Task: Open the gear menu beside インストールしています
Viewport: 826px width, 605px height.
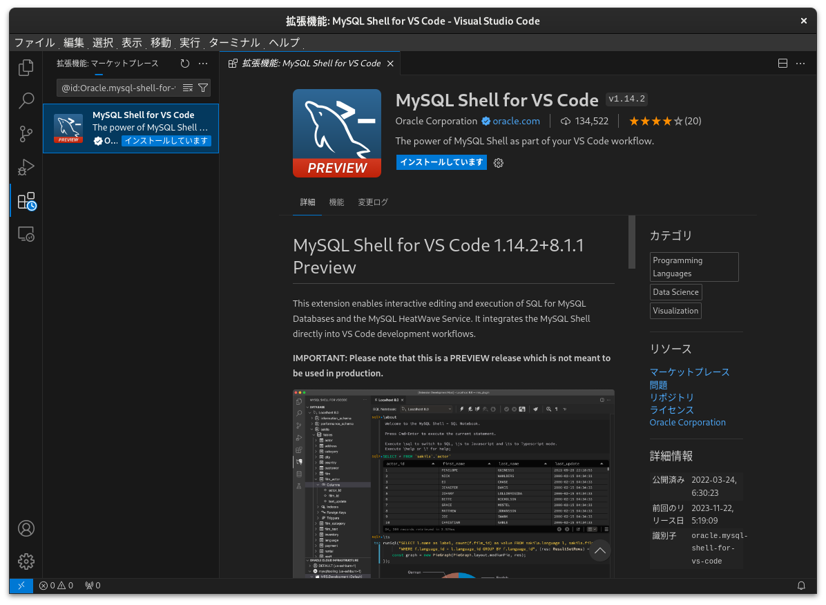Action: [499, 162]
